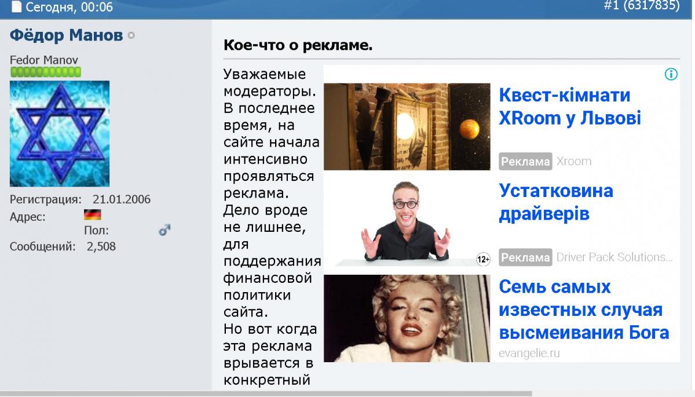Click the Xroom advertiser label
The image size is (695, 397).
[x=573, y=161]
